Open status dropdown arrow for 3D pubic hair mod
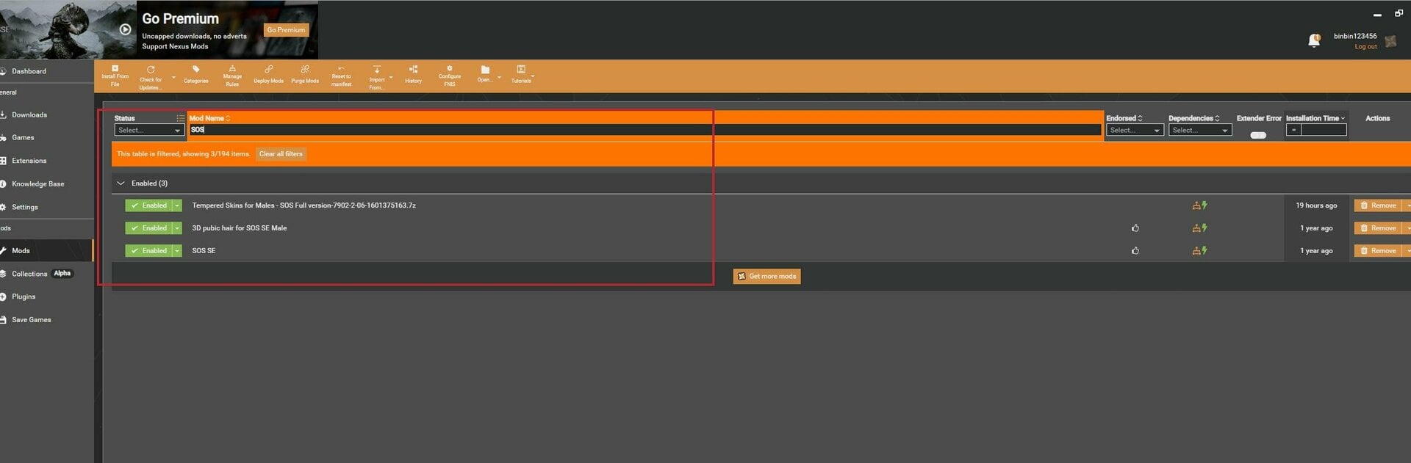 (x=177, y=228)
